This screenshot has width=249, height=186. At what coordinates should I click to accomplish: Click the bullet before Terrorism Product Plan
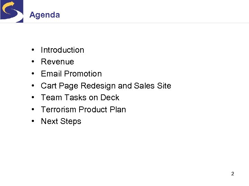point(32,110)
